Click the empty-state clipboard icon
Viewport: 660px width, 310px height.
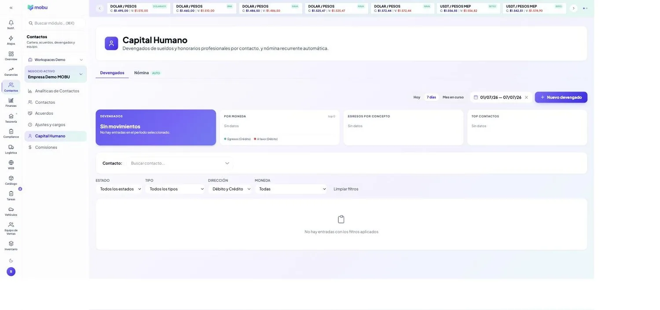[x=341, y=219]
